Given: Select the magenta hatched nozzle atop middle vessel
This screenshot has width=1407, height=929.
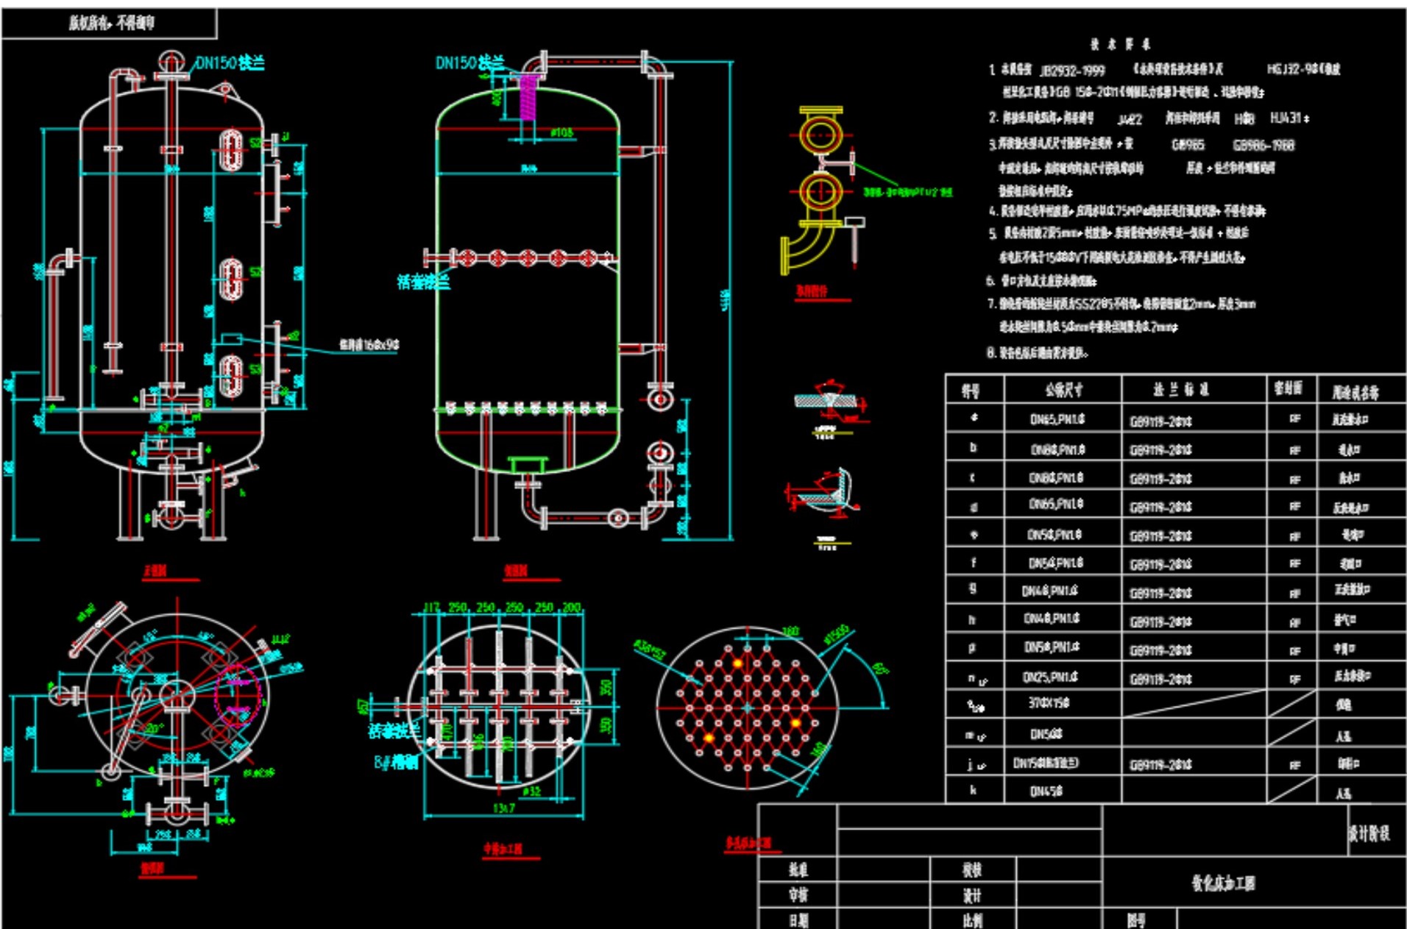Looking at the screenshot, I should click(x=528, y=96).
